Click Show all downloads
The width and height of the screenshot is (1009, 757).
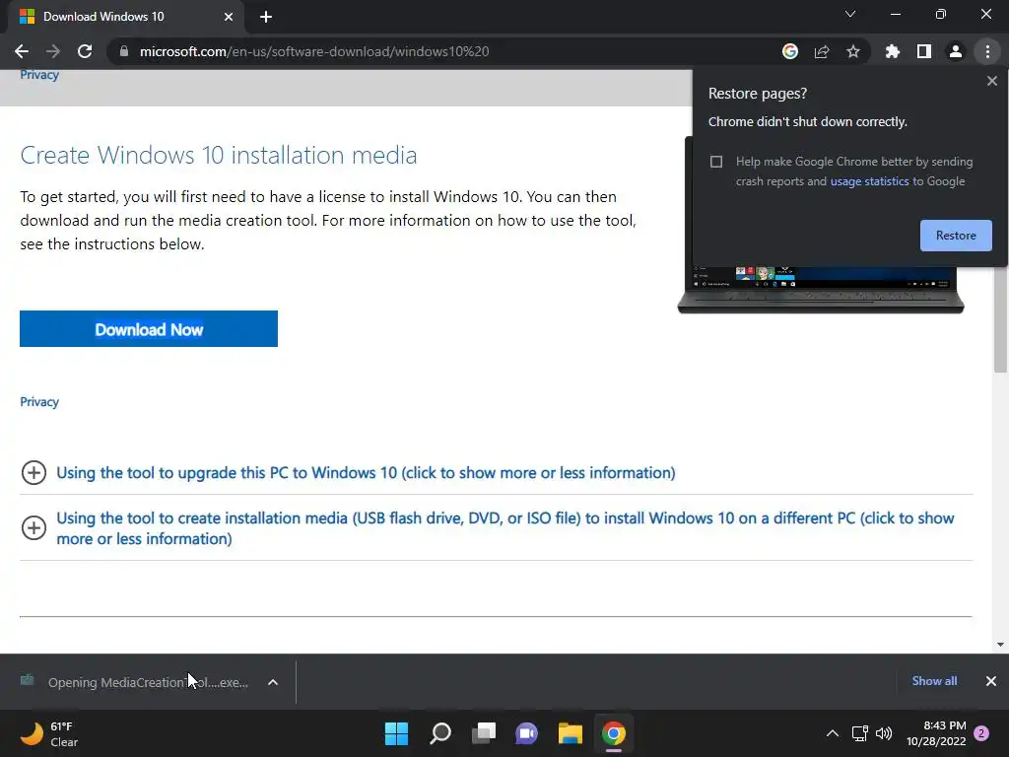934,681
